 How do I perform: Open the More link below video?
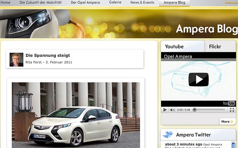click(x=227, y=121)
